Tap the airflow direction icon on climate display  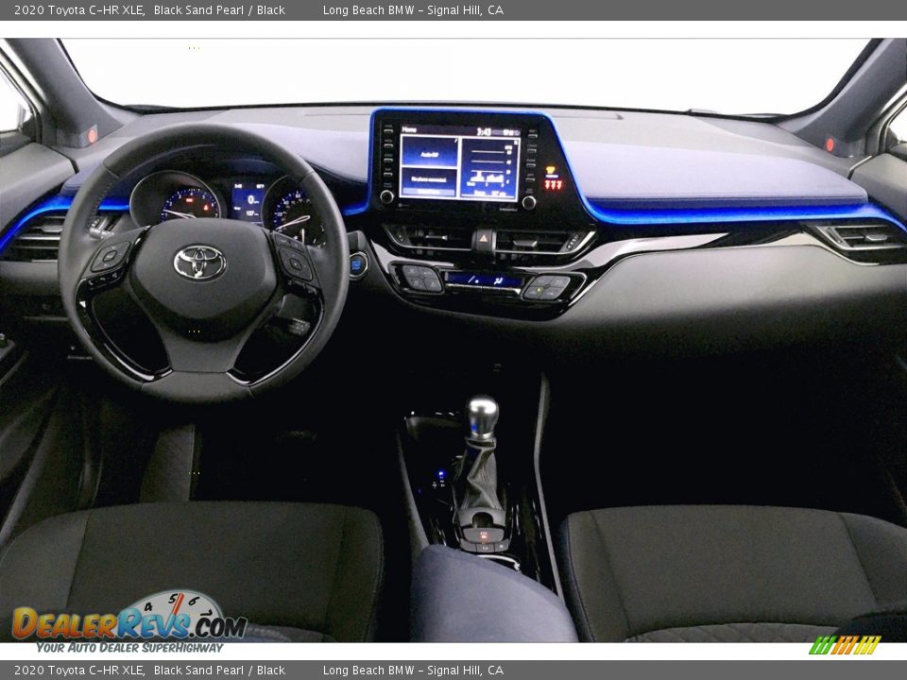pyautogui.click(x=497, y=280)
